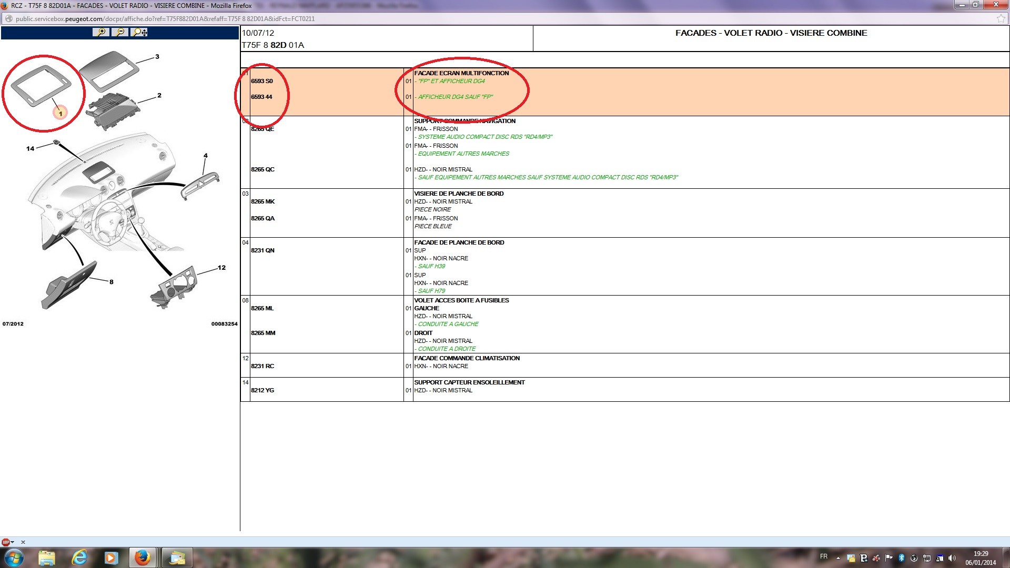Click the Show desktop strip beside the clock

pyautogui.click(x=1006, y=557)
